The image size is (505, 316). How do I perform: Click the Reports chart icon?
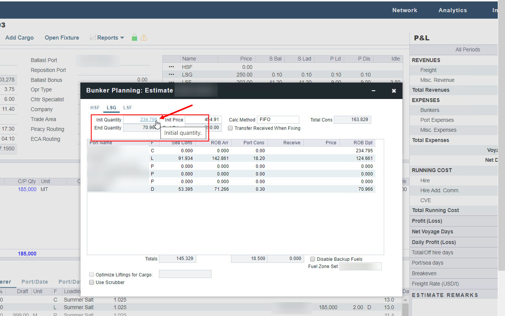point(93,37)
